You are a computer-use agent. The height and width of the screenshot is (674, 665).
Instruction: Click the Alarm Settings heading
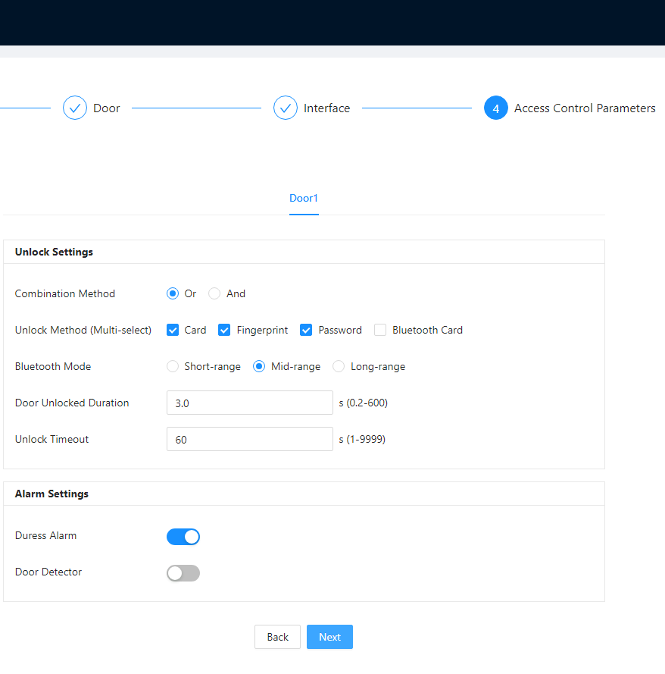52,494
